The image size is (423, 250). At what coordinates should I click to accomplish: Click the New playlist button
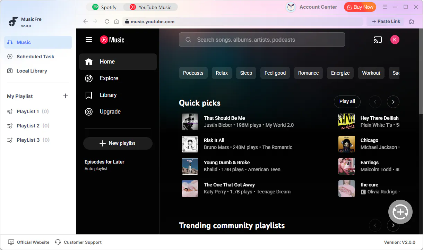[118, 143]
